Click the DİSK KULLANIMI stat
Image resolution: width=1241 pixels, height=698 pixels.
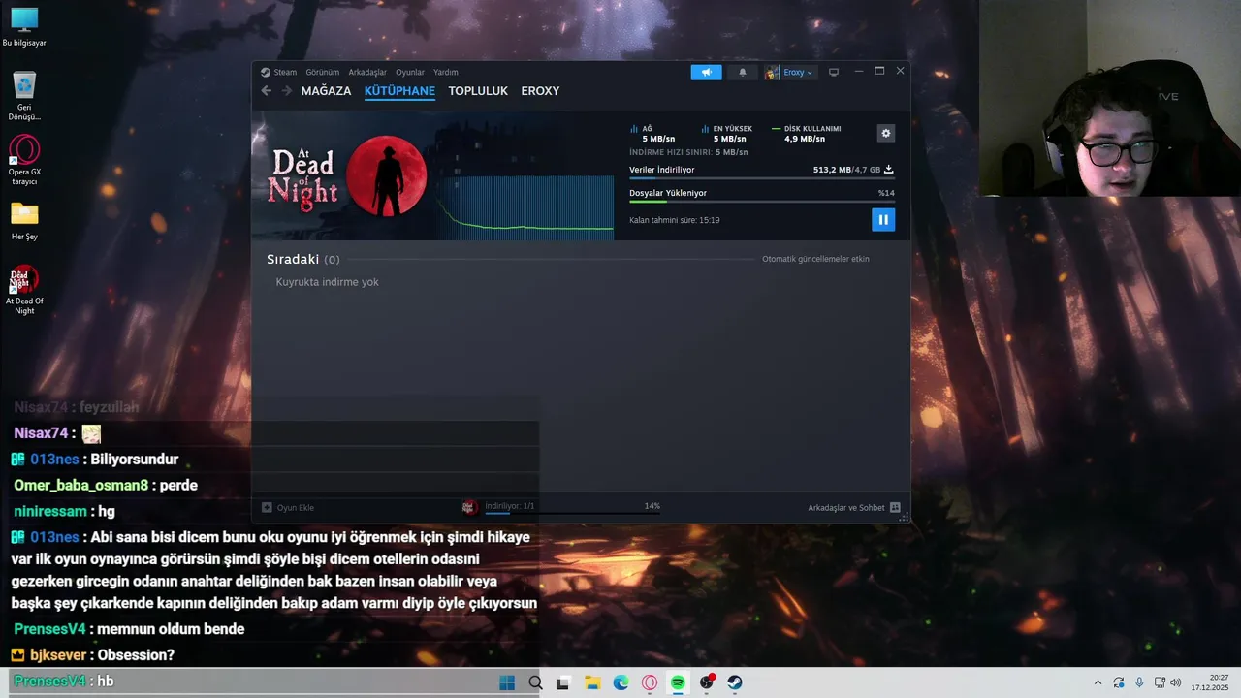807,134
